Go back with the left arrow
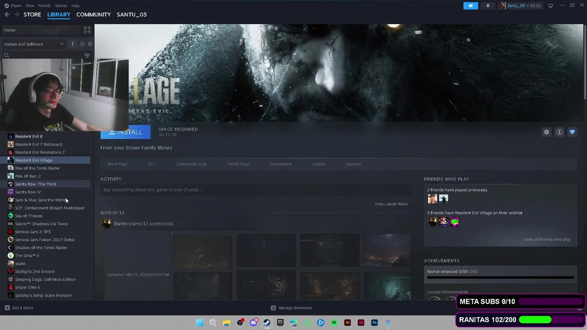This screenshot has width=587, height=330. pos(7,15)
